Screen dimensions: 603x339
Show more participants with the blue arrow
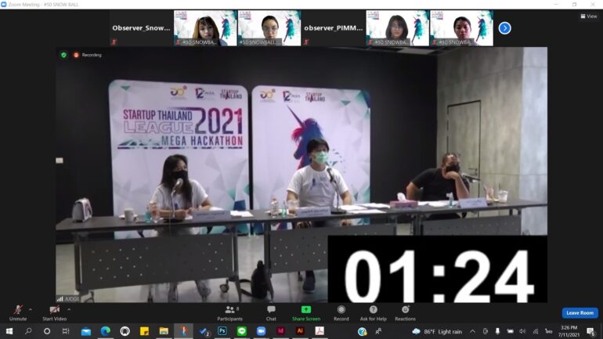(504, 28)
